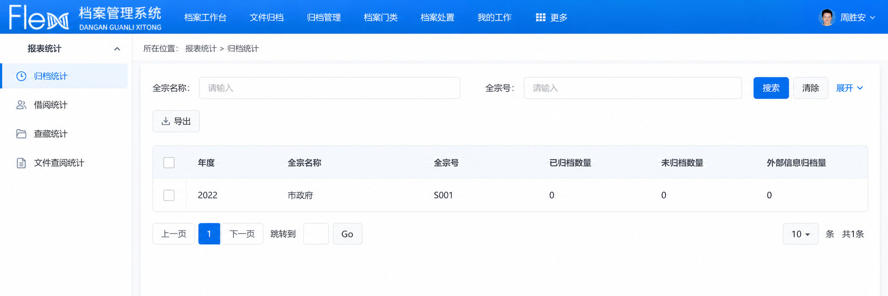Click the 2022 year cell
Image resolution: width=888 pixels, height=296 pixels.
coord(207,195)
